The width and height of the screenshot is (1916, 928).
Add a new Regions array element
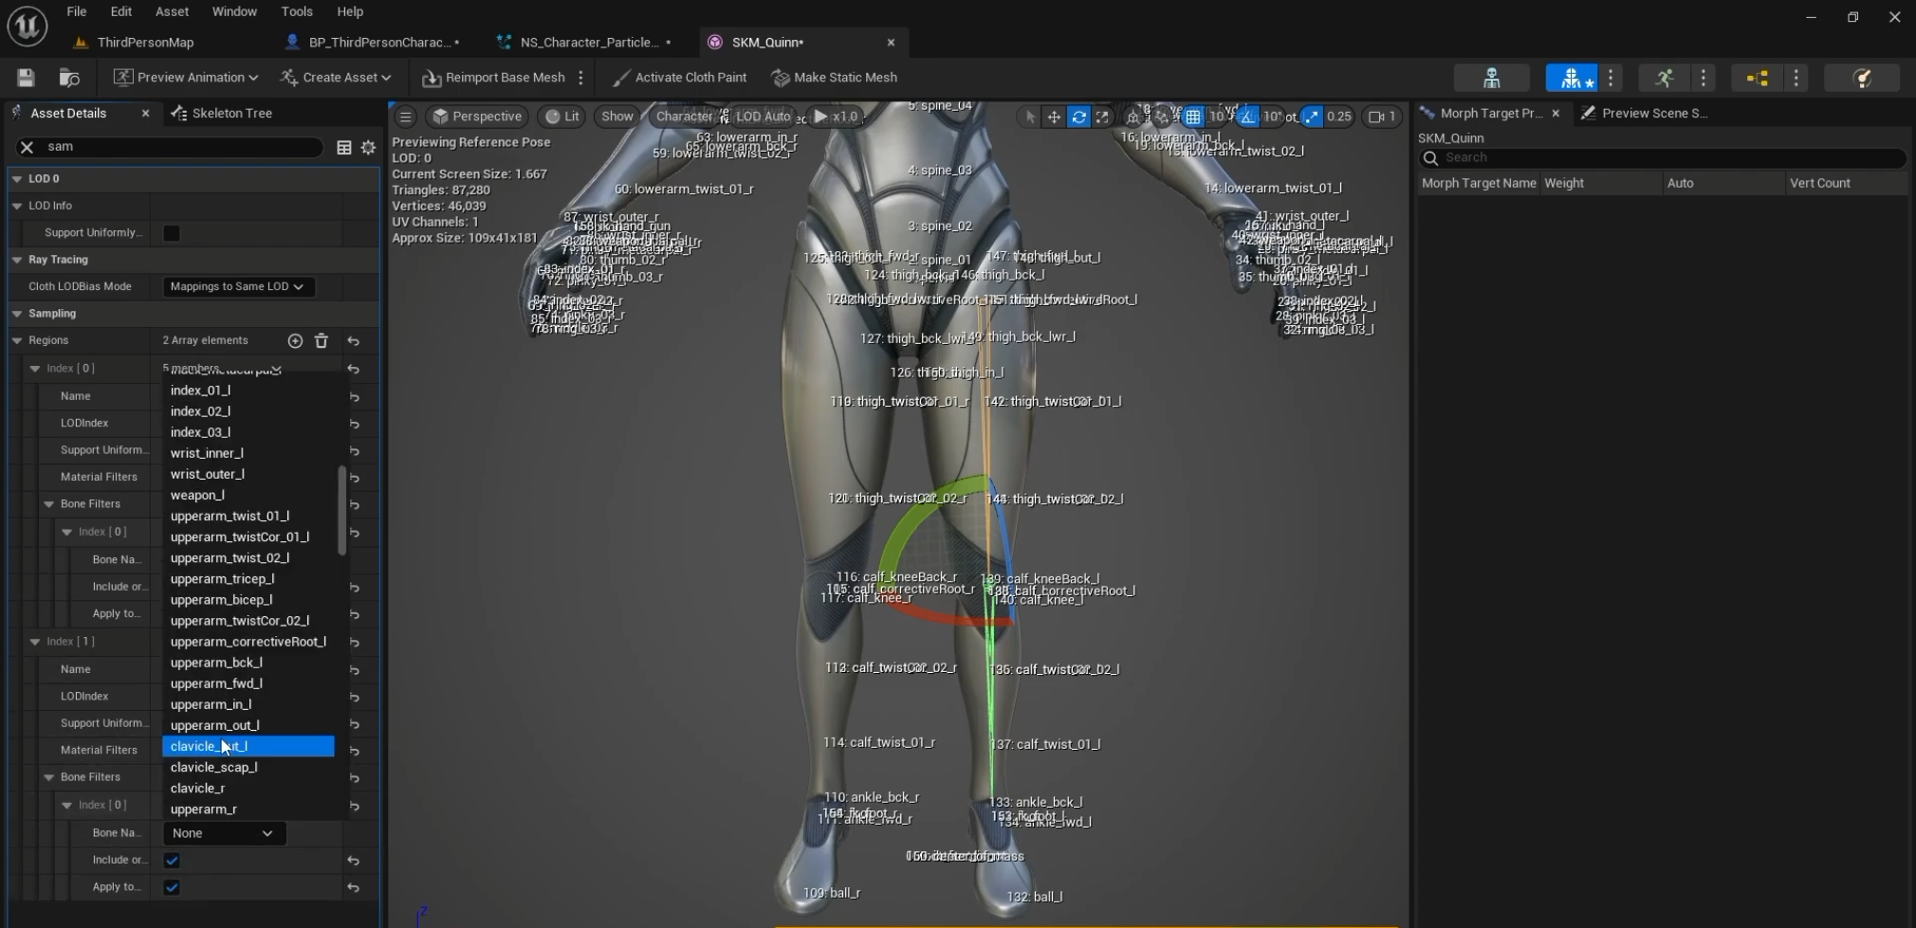[295, 340]
